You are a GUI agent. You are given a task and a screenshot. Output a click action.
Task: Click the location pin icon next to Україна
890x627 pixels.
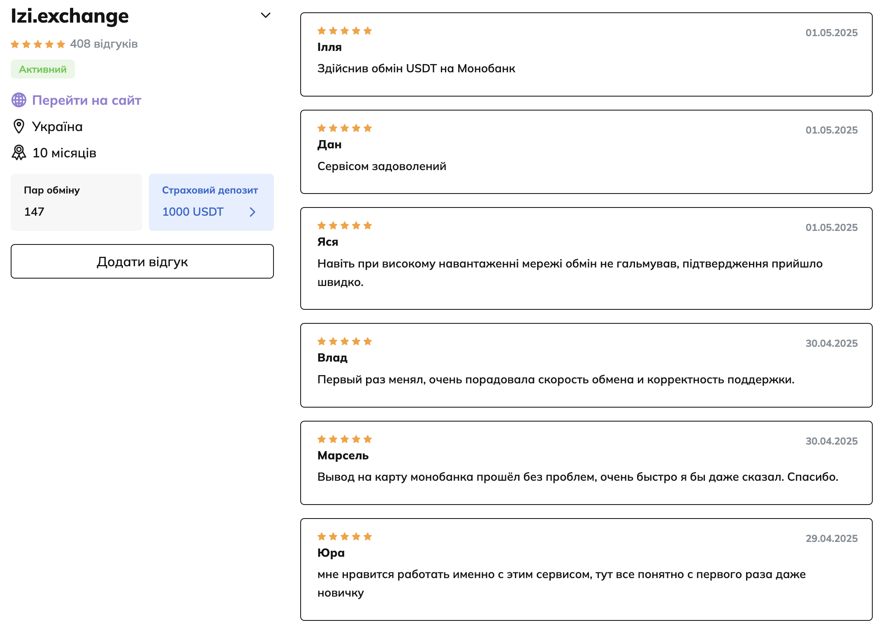[19, 127]
